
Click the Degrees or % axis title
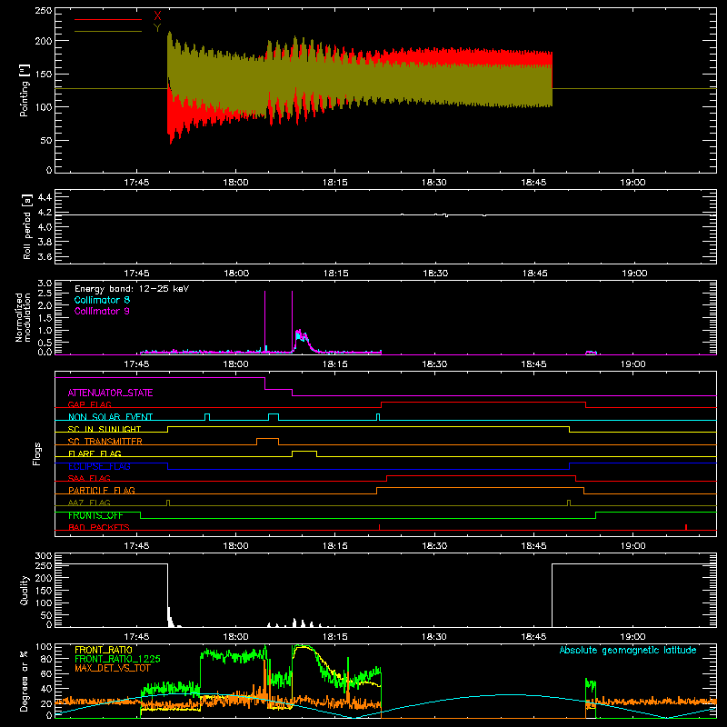(25, 681)
